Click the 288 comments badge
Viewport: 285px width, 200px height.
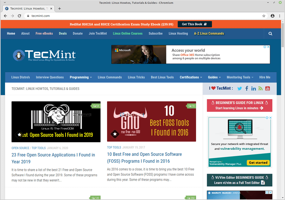(191, 198)
